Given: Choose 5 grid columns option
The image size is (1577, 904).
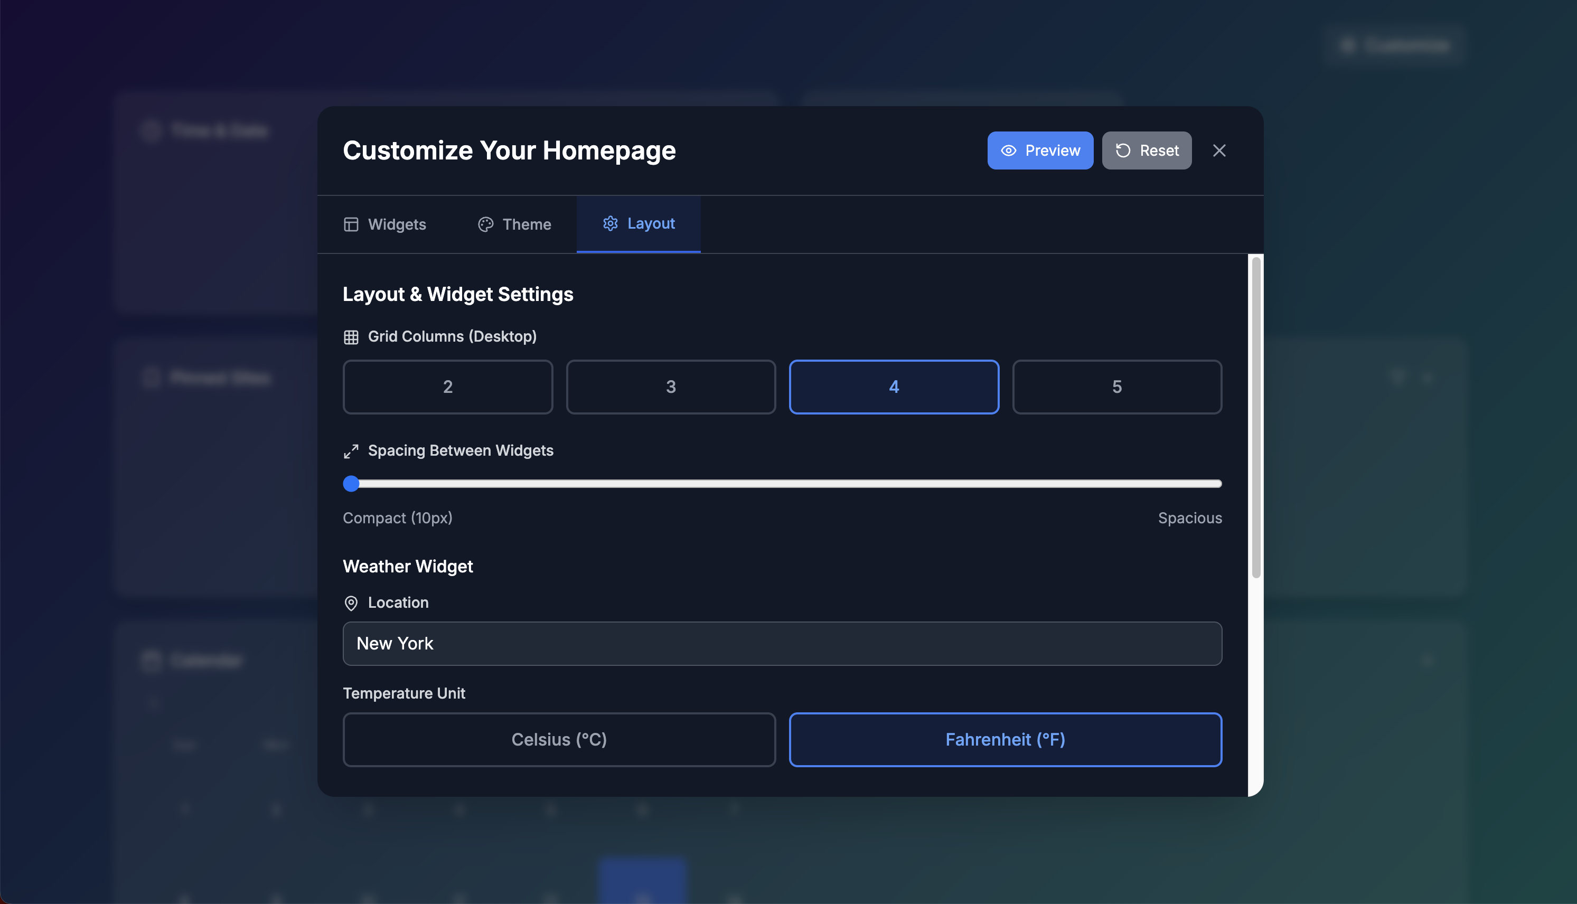Looking at the screenshot, I should [x=1116, y=387].
